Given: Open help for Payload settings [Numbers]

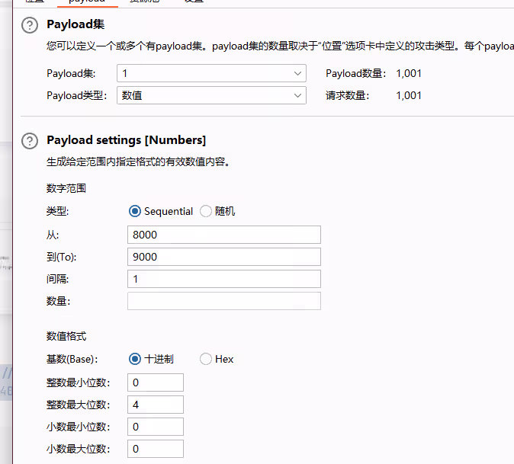Looking at the screenshot, I should coord(30,141).
